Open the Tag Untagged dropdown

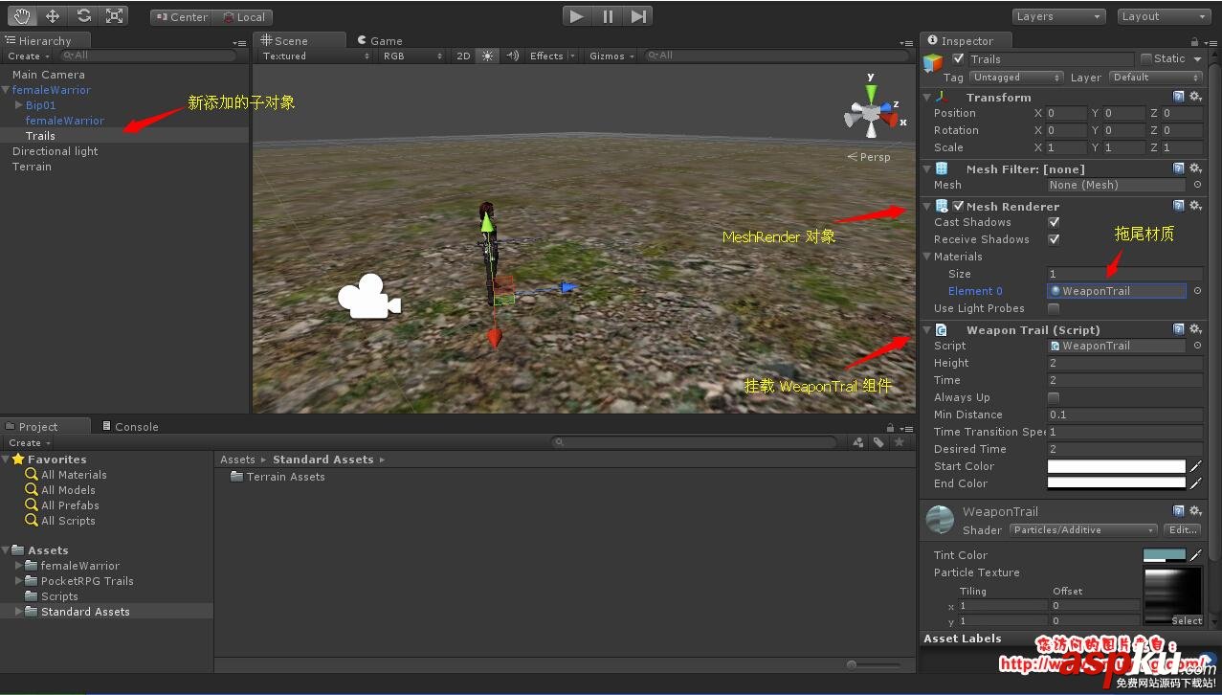[1016, 78]
